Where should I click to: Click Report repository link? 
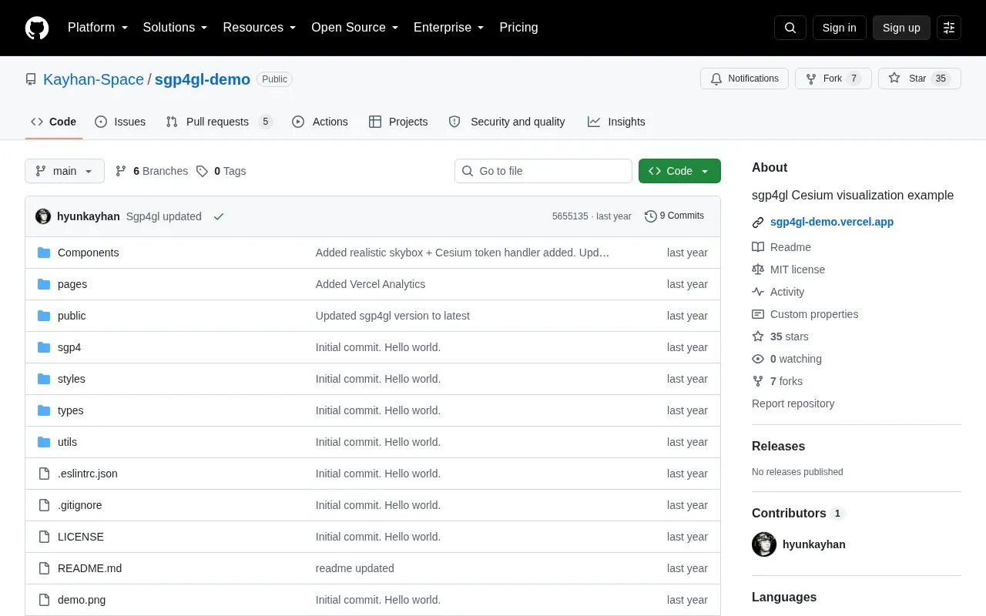[793, 403]
